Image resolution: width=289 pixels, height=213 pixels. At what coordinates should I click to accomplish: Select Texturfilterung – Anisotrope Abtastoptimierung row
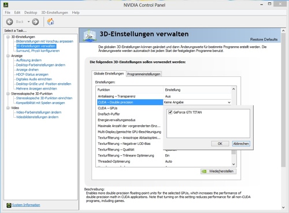130,138
